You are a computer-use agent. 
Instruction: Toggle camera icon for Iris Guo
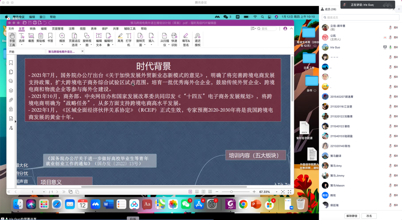pos(396,48)
